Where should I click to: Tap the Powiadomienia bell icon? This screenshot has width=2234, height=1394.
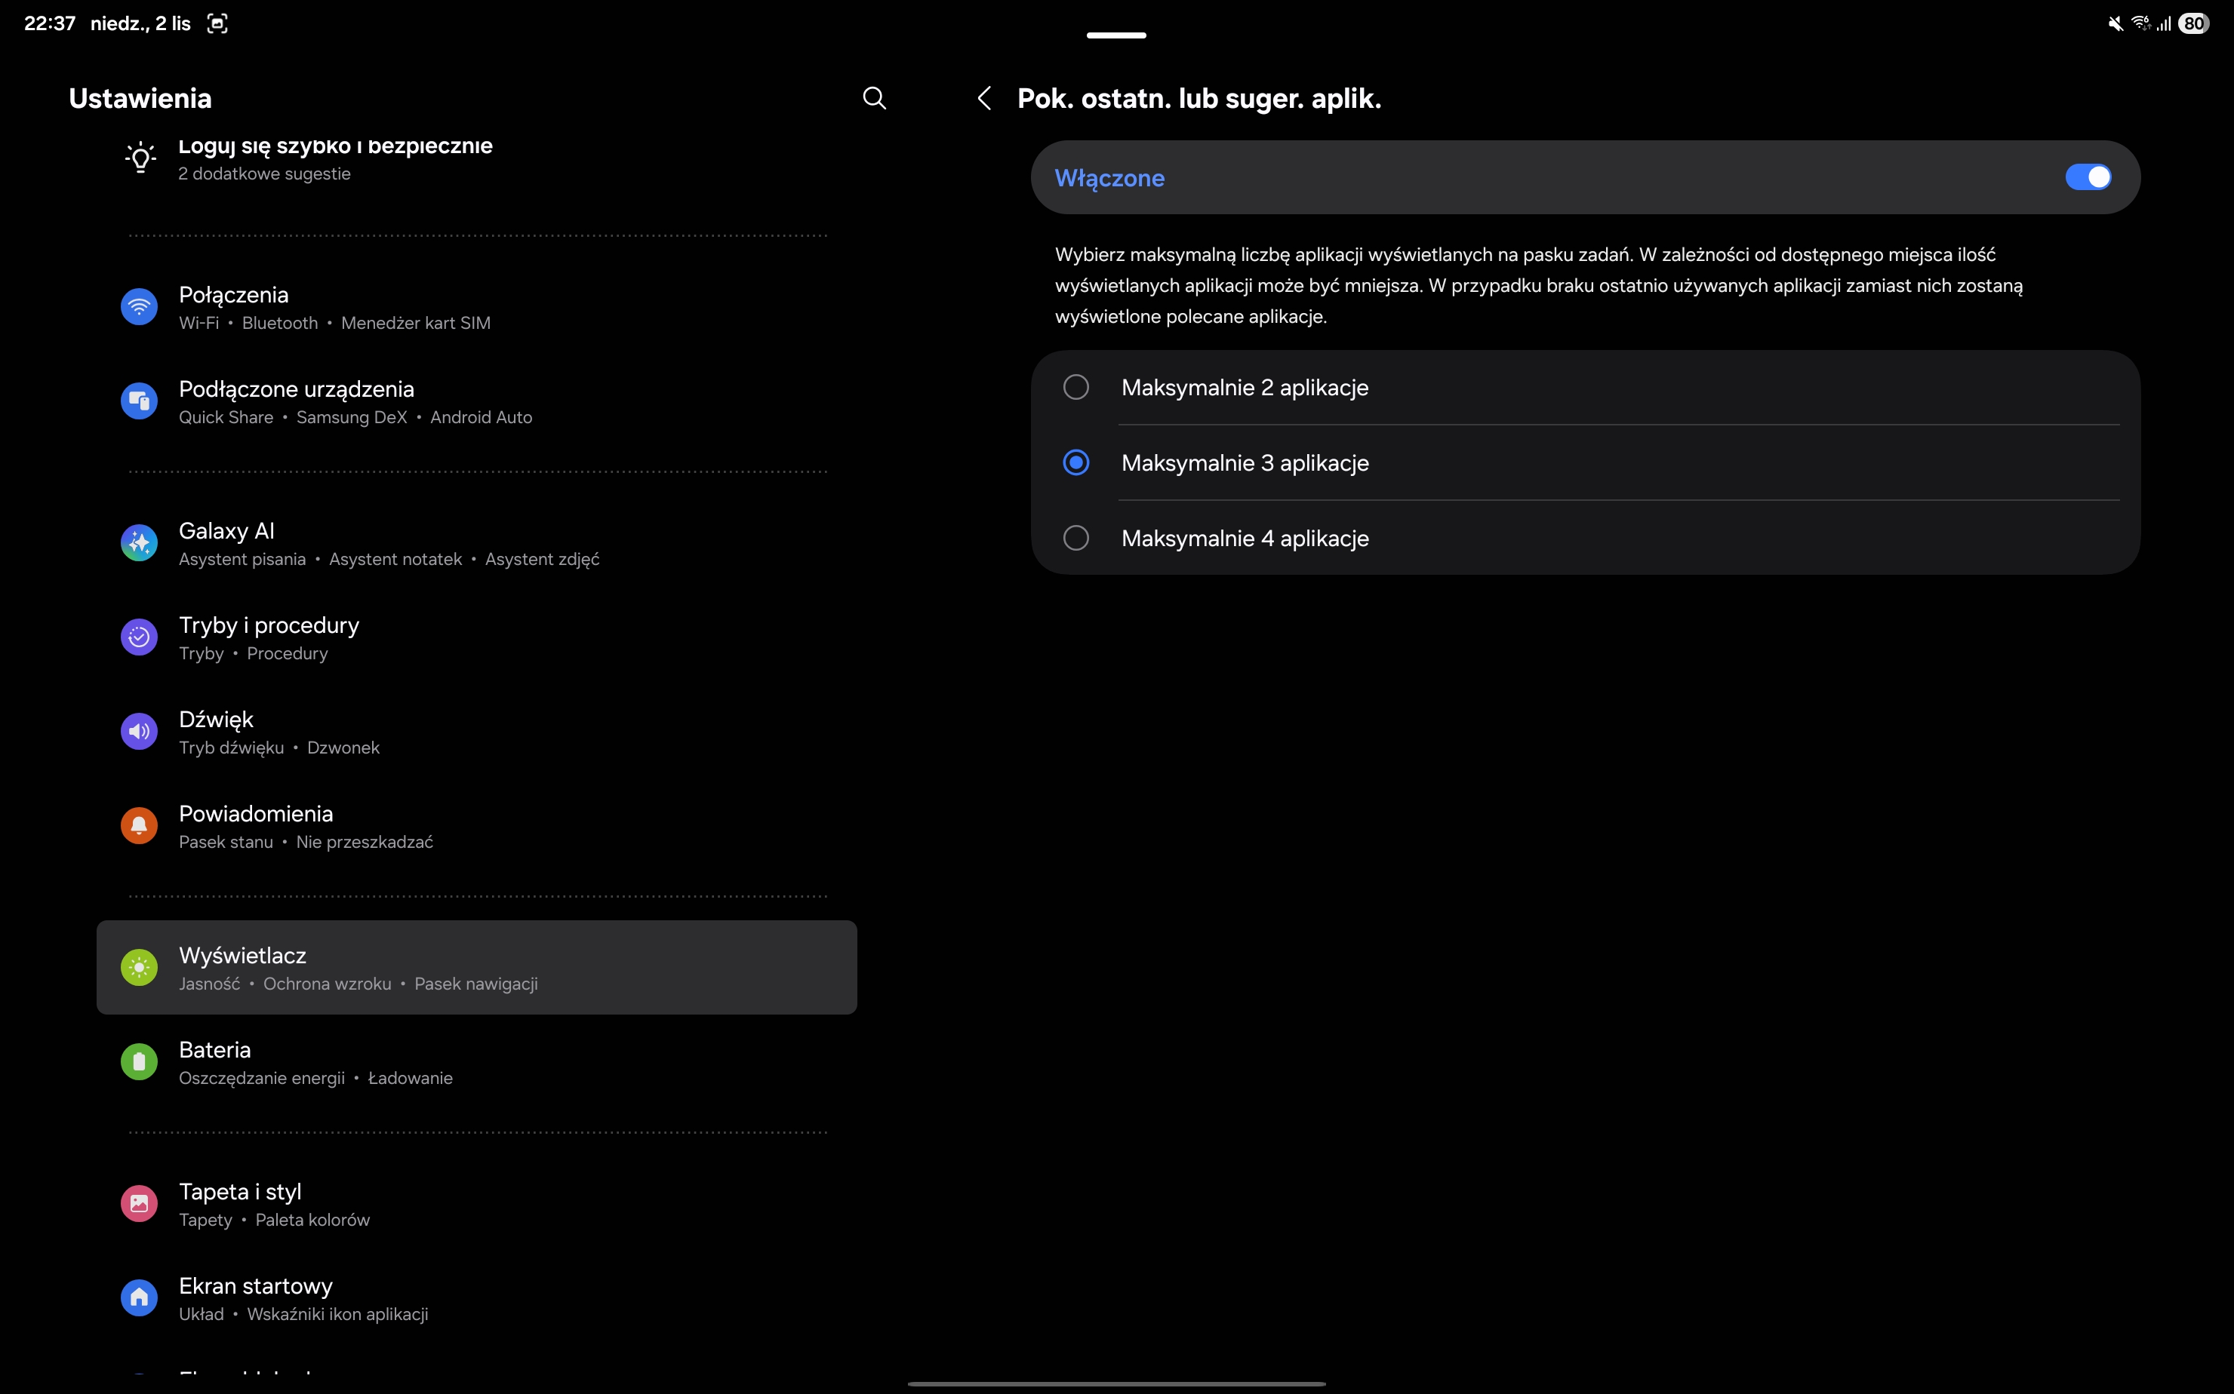point(140,826)
